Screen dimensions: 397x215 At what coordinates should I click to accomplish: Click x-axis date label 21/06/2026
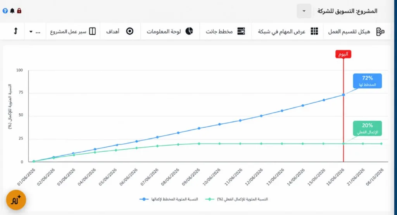pos(356,177)
